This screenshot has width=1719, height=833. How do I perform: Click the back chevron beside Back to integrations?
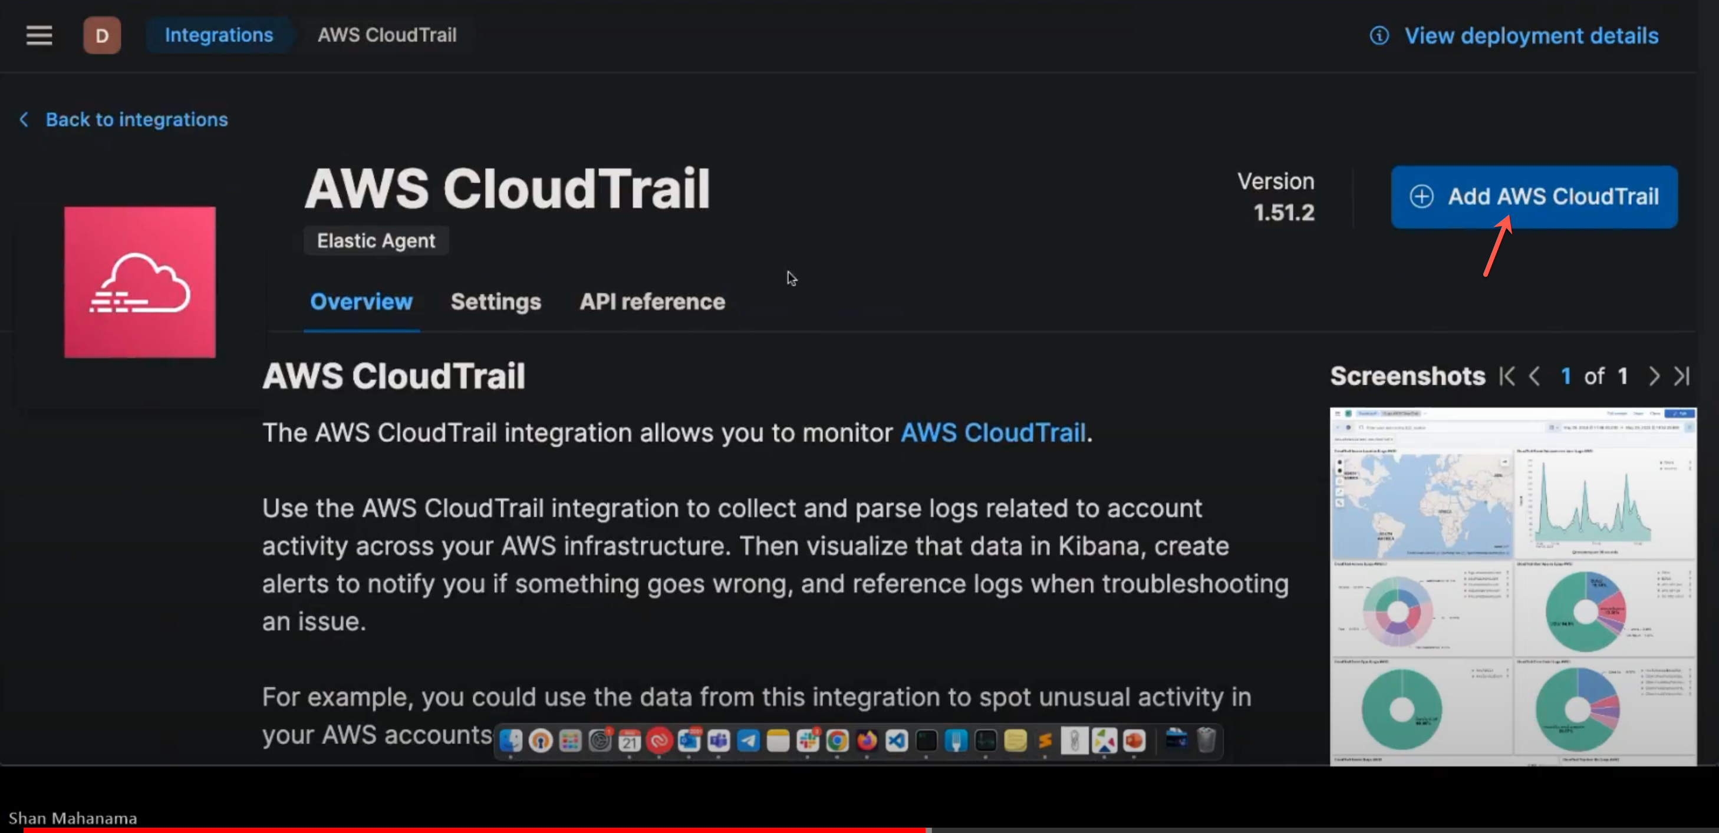[24, 120]
